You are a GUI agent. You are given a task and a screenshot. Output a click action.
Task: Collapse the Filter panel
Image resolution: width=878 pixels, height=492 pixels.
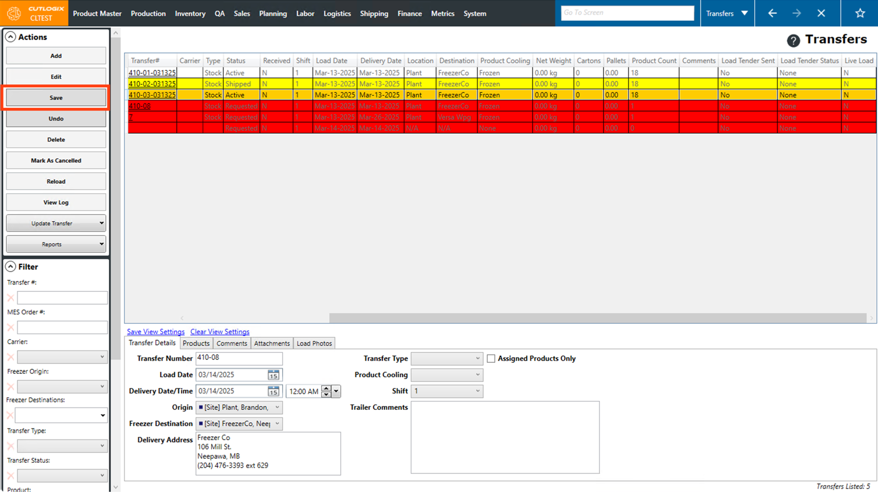coord(10,267)
